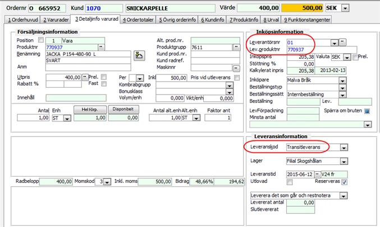
Task: Click the product image icon beside Benämning
Action: click(x=139, y=55)
